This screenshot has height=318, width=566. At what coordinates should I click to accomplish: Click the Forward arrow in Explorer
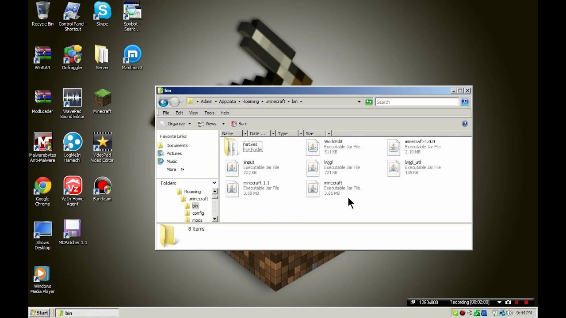[x=174, y=102]
